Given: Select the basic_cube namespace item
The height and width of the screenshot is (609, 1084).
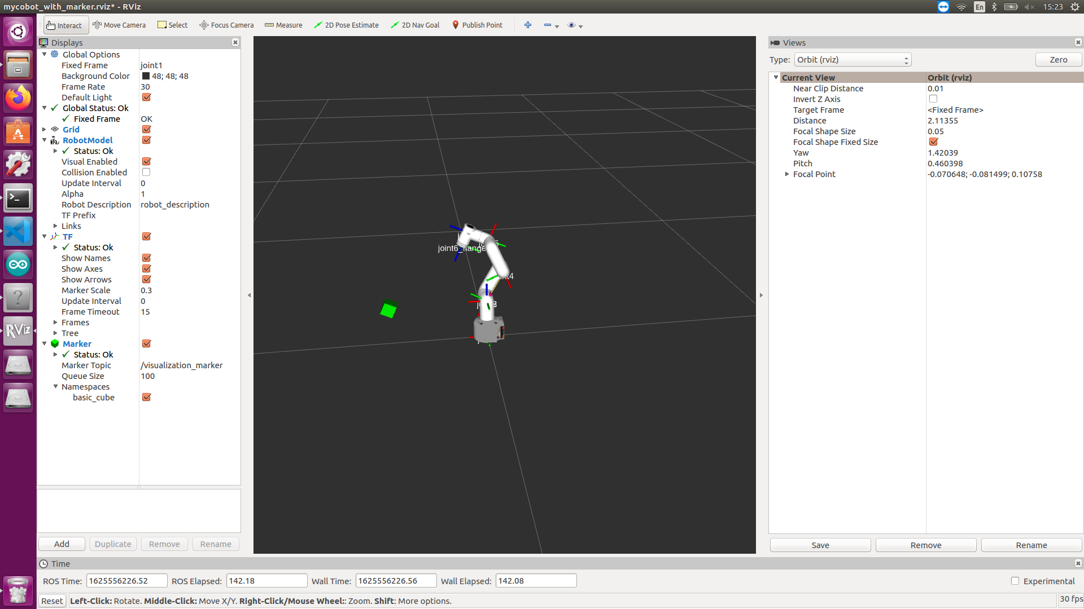Looking at the screenshot, I should [94, 398].
